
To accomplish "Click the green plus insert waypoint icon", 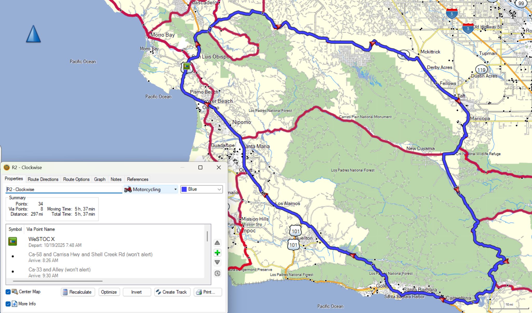I will tap(217, 253).
